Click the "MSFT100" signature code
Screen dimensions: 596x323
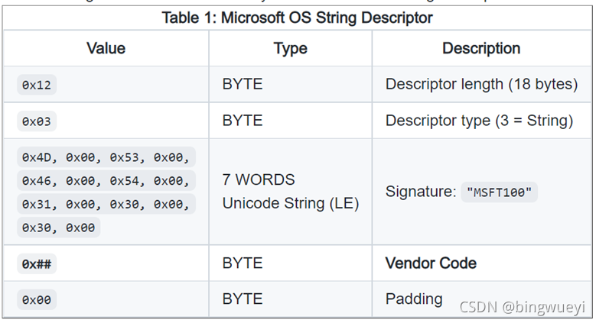click(499, 192)
